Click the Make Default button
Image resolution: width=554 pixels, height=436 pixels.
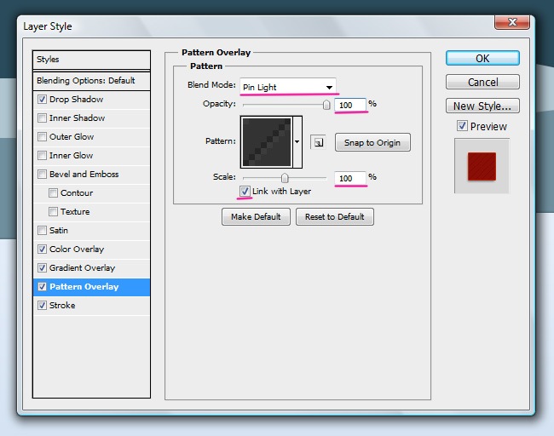tap(256, 217)
